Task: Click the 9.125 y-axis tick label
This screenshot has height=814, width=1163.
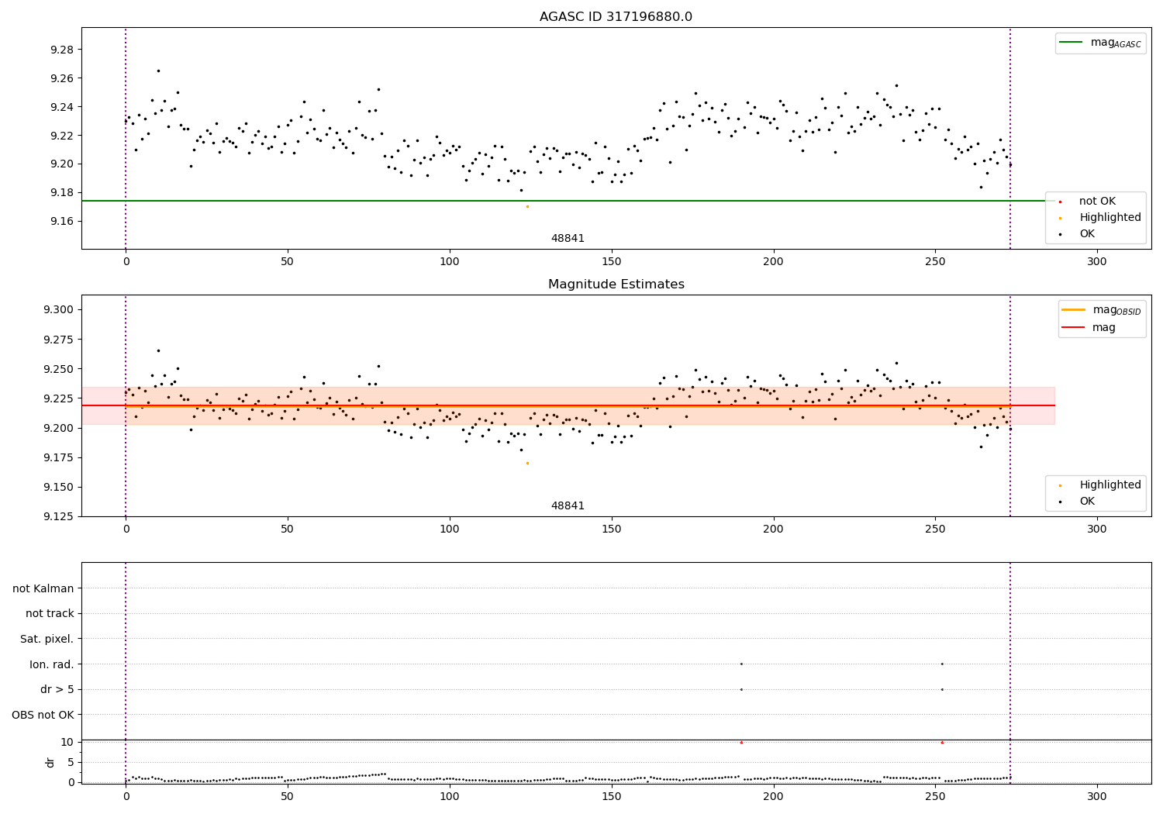Action: pyautogui.click(x=58, y=517)
